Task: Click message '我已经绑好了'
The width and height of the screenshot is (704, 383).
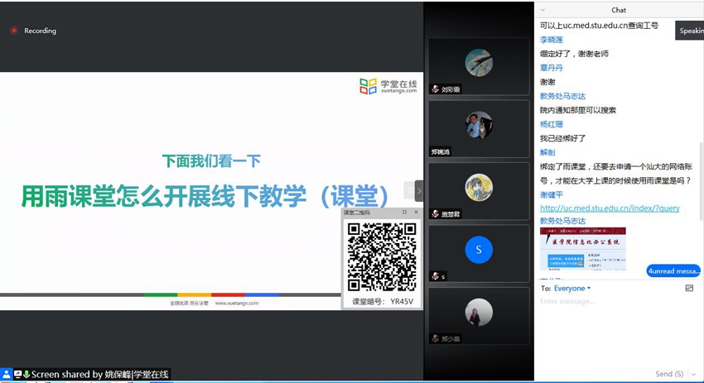Action: (562, 138)
